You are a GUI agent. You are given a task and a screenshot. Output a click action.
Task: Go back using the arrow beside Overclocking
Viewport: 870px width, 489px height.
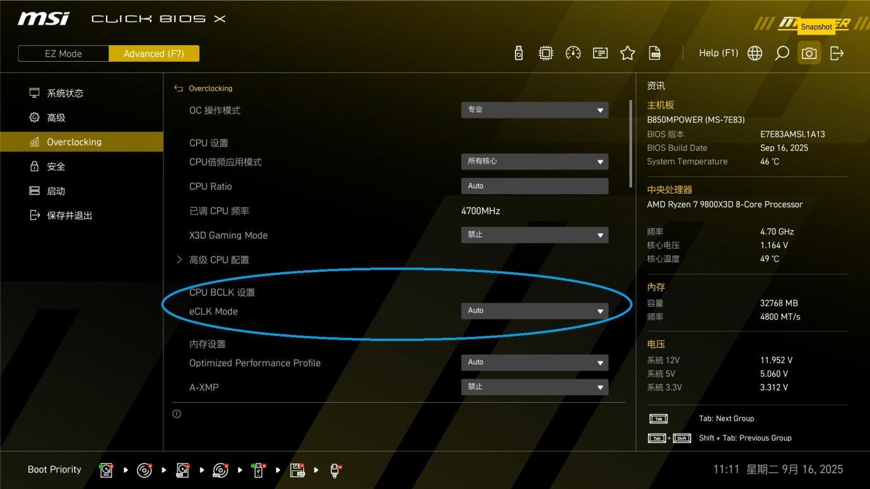coord(179,89)
